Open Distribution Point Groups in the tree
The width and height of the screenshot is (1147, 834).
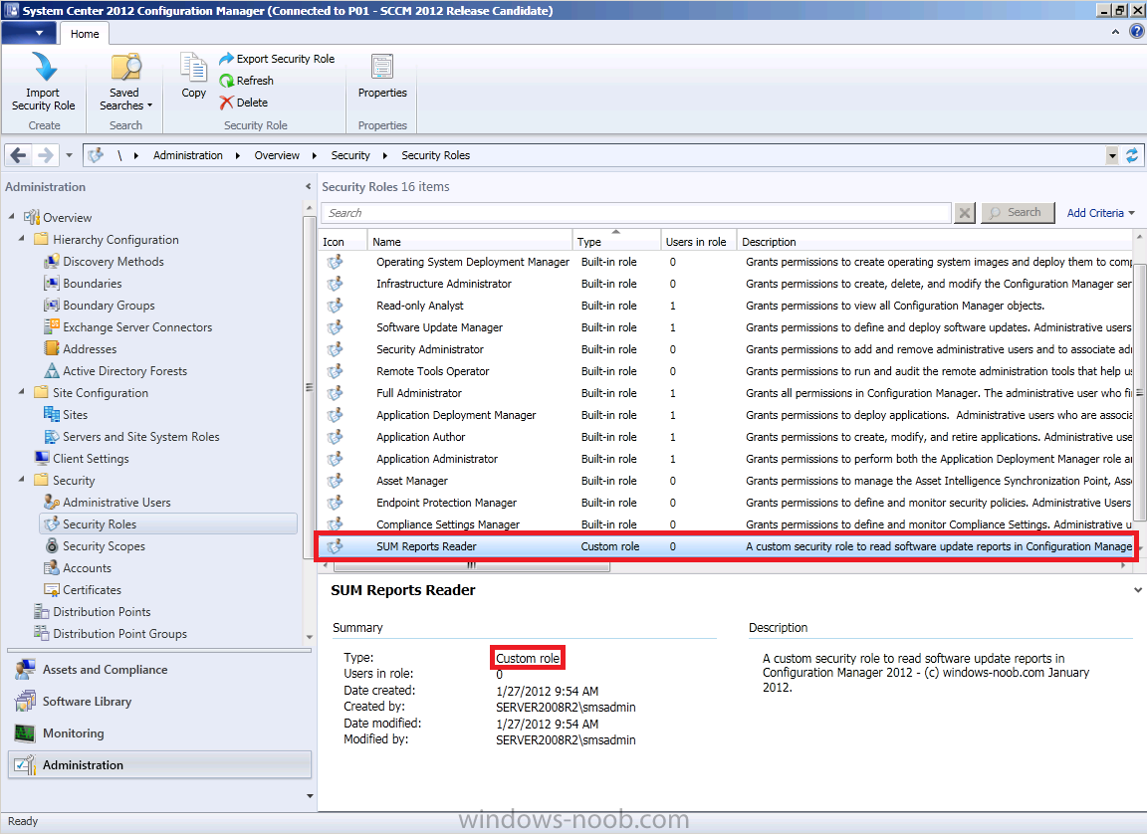119,634
